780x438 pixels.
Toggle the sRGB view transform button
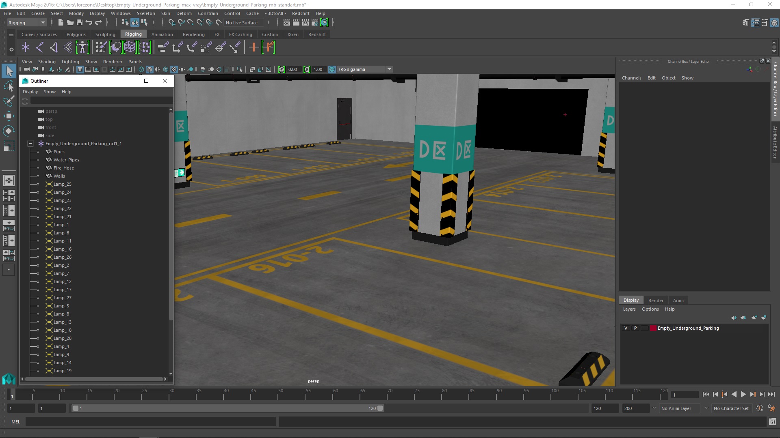[x=332, y=69]
